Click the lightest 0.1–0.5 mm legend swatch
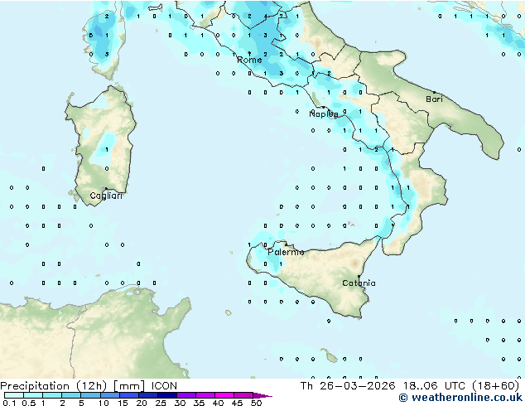The width and height of the screenshot is (525, 406). [x=14, y=395]
